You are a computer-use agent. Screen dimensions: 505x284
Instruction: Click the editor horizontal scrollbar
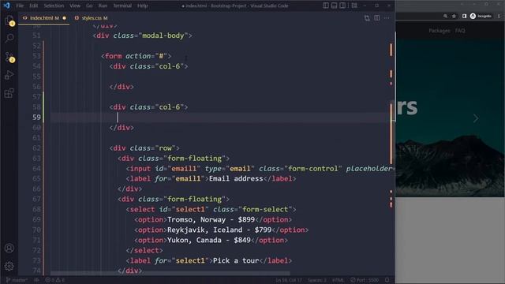coord(170,273)
